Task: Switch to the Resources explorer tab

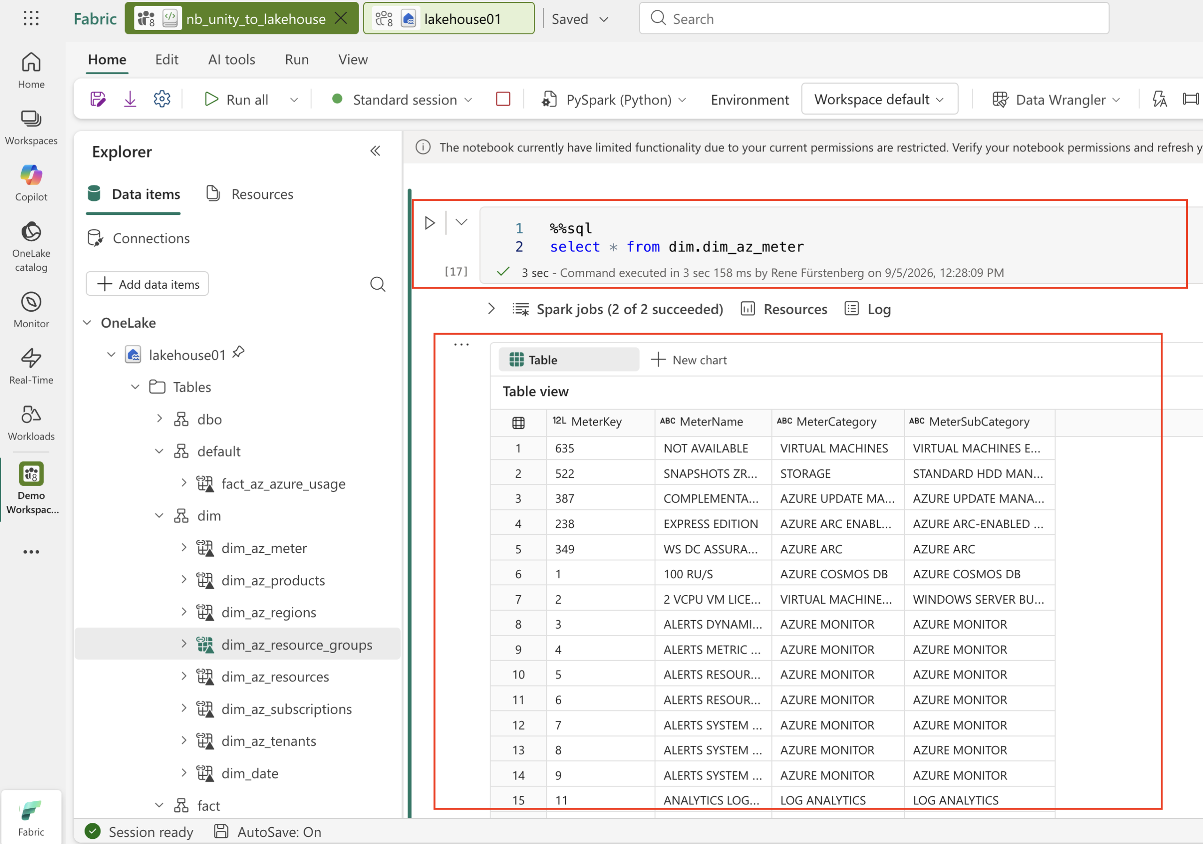Action: [x=250, y=195]
